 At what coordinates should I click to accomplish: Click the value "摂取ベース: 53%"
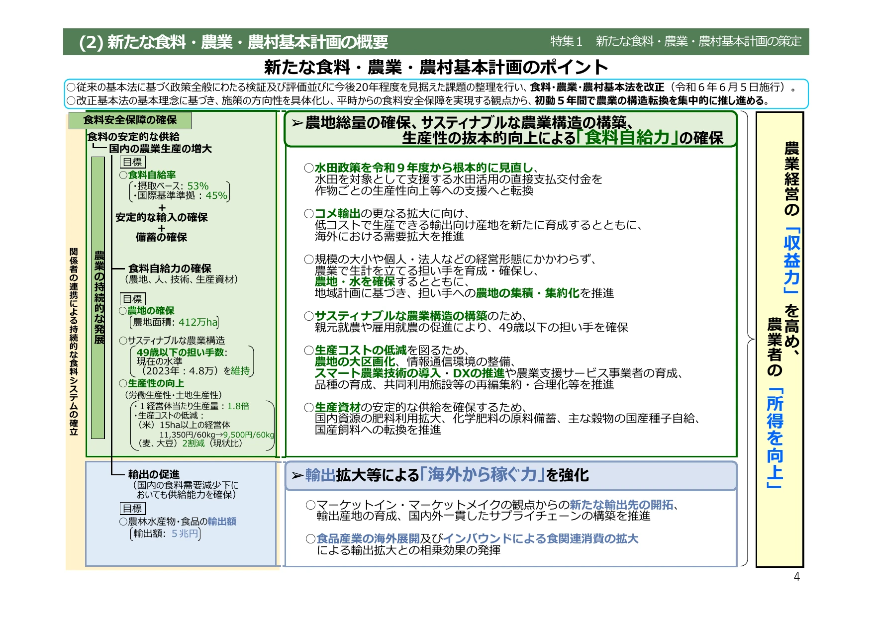coord(173,186)
